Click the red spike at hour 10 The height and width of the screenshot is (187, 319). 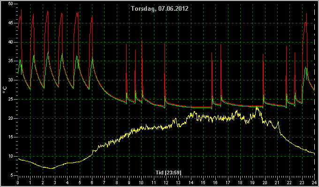tap(142, 41)
